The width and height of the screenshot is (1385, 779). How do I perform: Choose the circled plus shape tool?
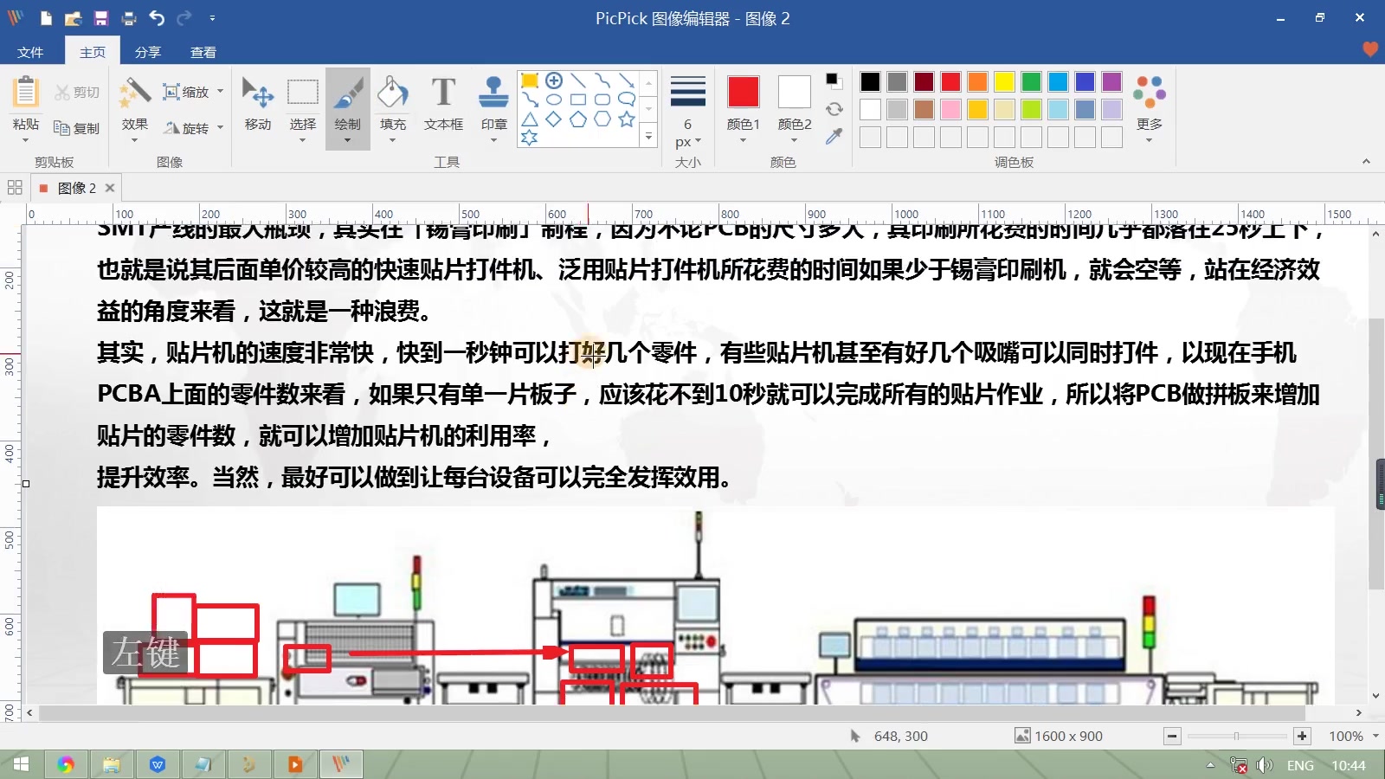tap(554, 80)
